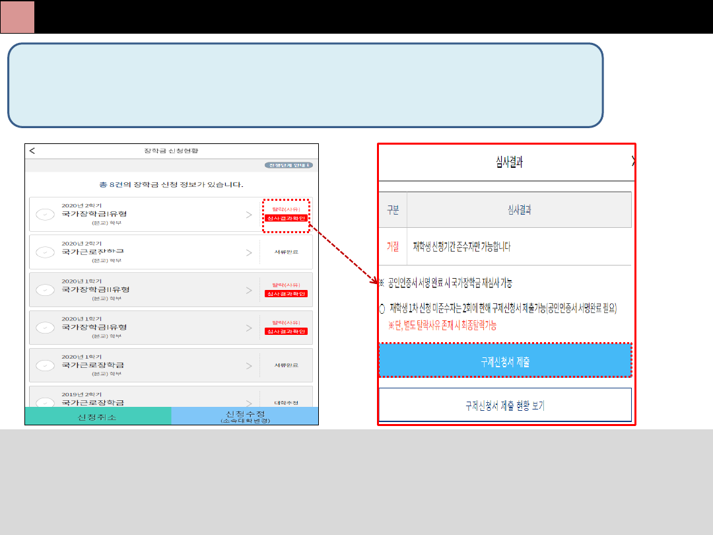Open chevron for 2020년 1학기 국가근로장학금
This screenshot has width=713, height=535.
pos(249,365)
